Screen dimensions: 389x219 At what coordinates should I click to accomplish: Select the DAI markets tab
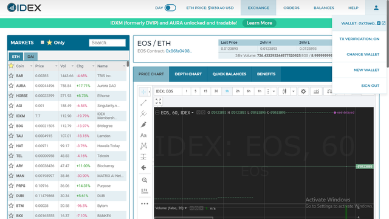pos(31,57)
